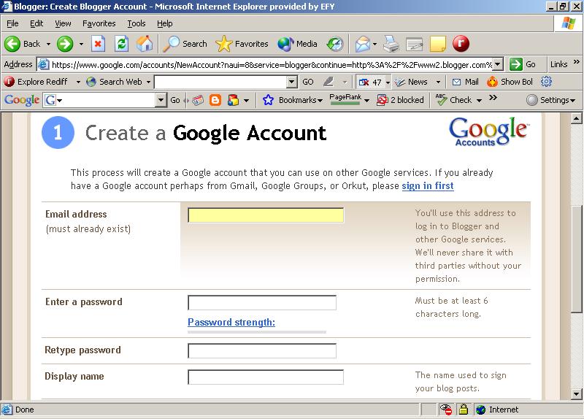Click the Display name field
This screenshot has height=419, width=584.
[x=266, y=377]
